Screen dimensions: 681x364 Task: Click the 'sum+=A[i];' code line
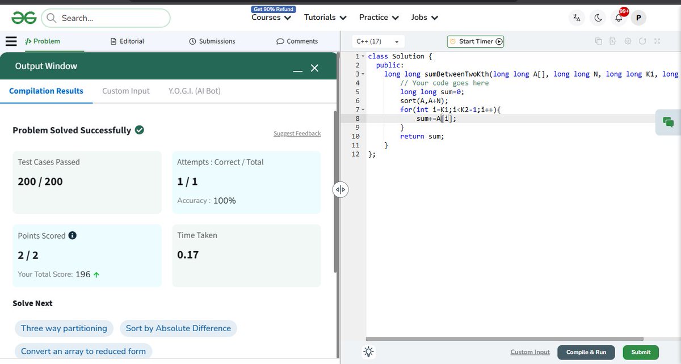(x=436, y=118)
